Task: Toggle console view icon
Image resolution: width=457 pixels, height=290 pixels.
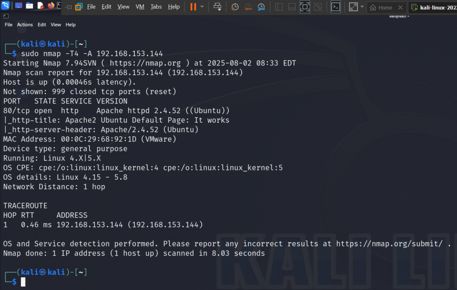Action: tap(336, 7)
